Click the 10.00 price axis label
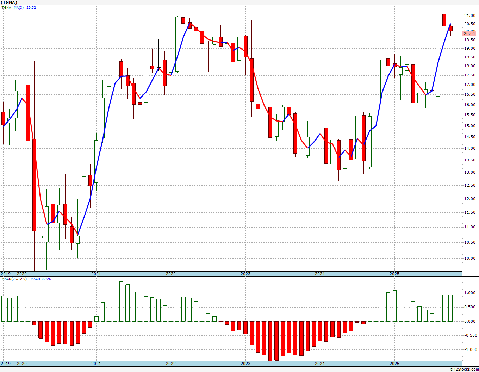 [469, 259]
